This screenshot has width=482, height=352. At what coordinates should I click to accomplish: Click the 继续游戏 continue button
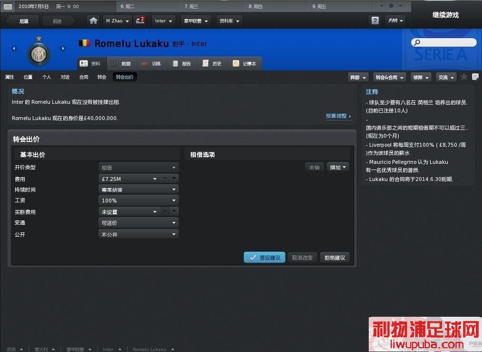(446, 15)
